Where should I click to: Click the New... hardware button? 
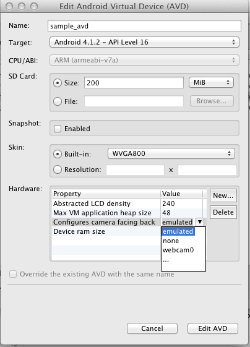pyautogui.click(x=223, y=195)
